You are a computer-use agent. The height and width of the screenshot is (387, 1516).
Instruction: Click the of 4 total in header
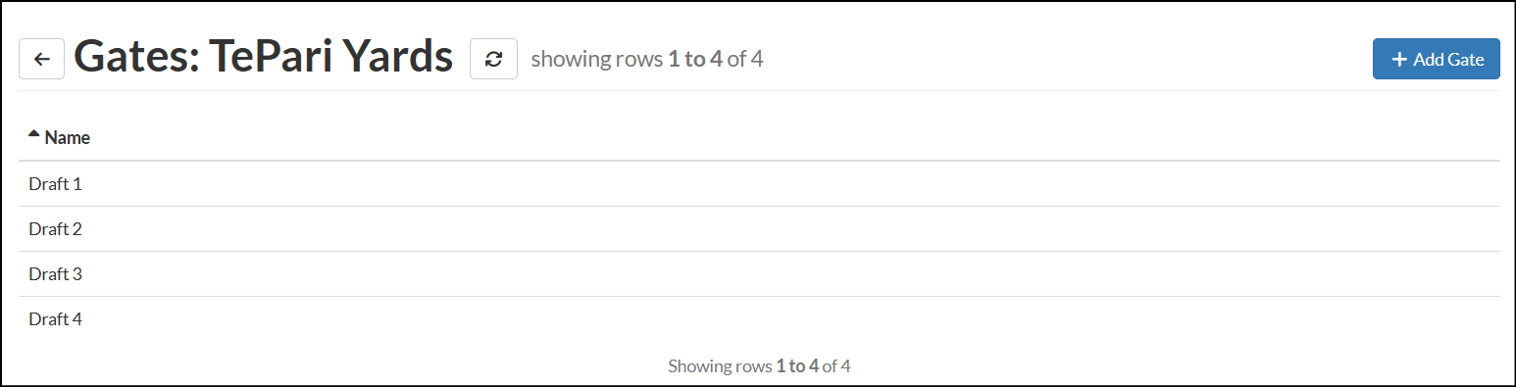745,59
